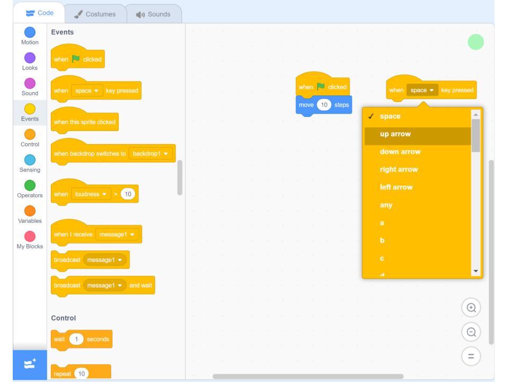Choose 'left arrow' in key list

coord(417,187)
